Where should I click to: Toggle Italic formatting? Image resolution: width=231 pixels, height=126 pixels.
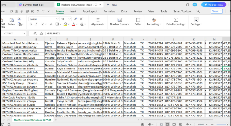tap(36, 24)
